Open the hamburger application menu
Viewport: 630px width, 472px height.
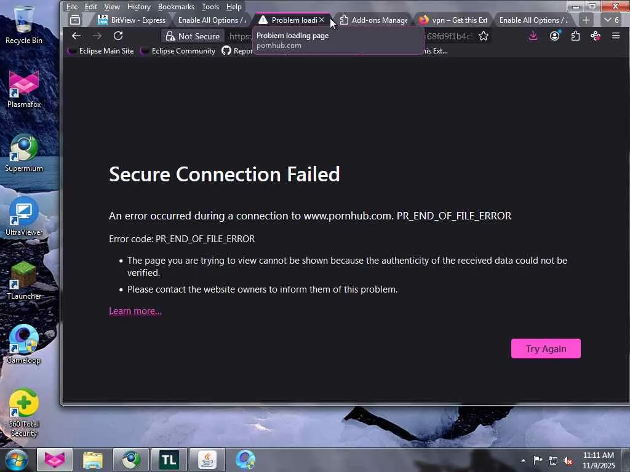[615, 36]
